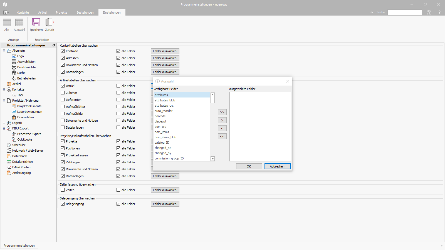
Task: Open Projektdokumente settings item
Action: coord(29,106)
